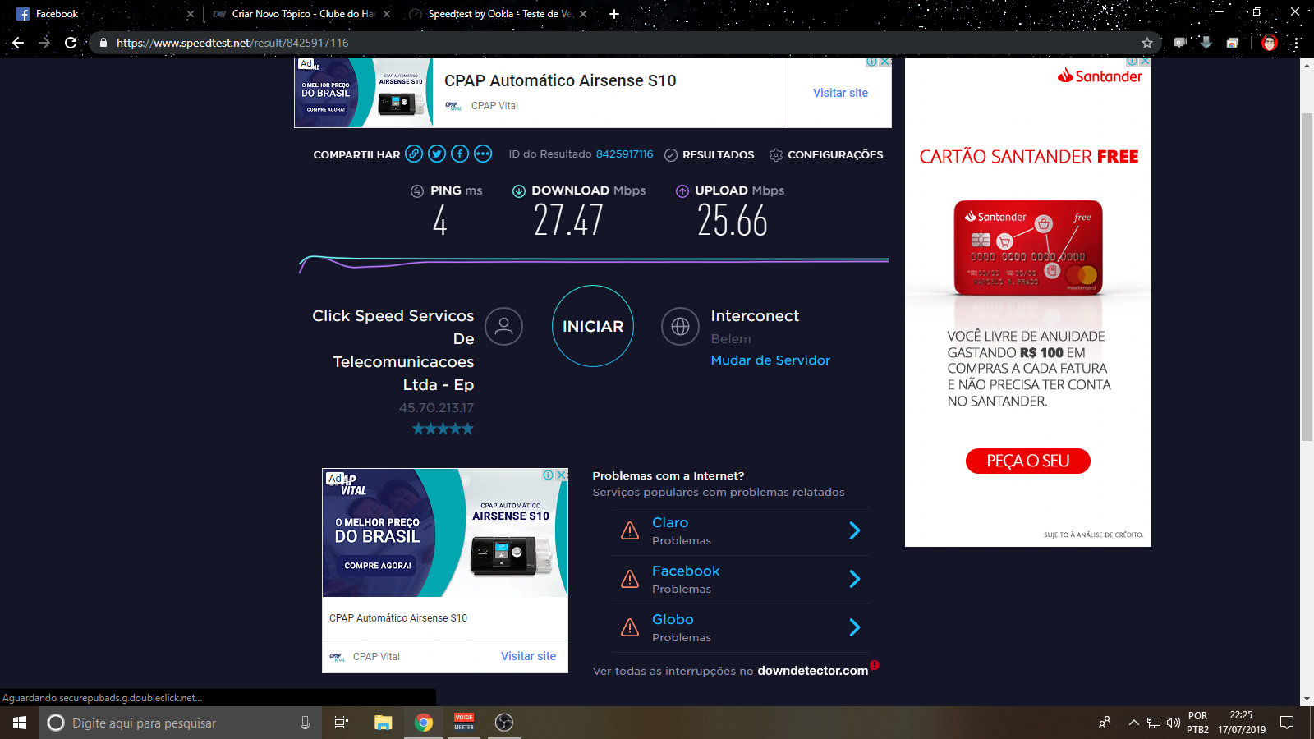
Task: Click the Mudar de Servidor link
Action: click(770, 360)
